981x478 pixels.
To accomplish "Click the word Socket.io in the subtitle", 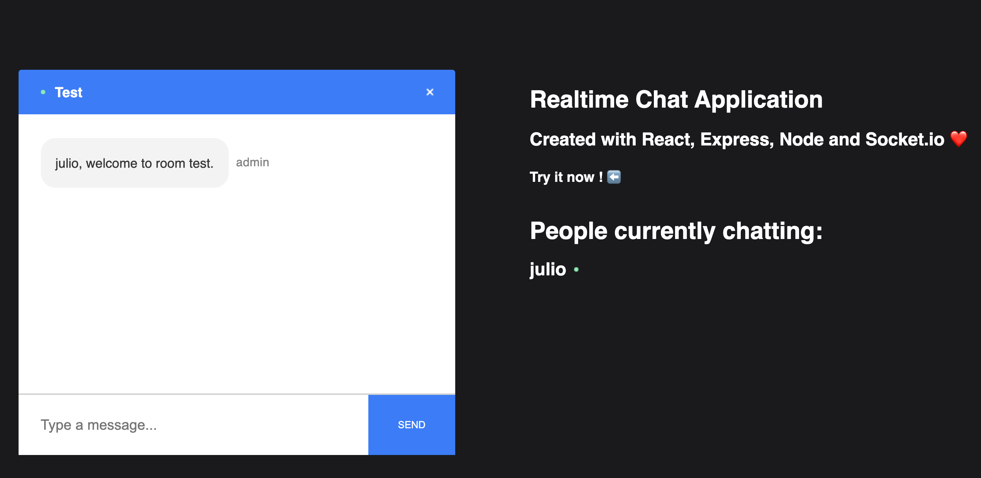I will coord(905,139).
